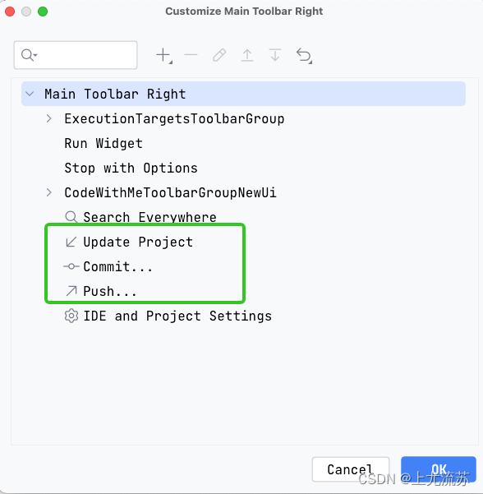Click the Update Project arrow icon
Image resolution: width=483 pixels, height=494 pixels.
pos(71,242)
